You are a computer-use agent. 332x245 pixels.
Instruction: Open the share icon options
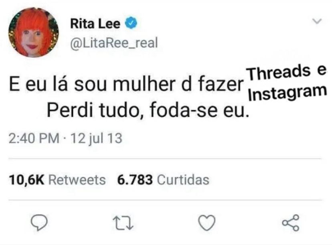tap(291, 223)
